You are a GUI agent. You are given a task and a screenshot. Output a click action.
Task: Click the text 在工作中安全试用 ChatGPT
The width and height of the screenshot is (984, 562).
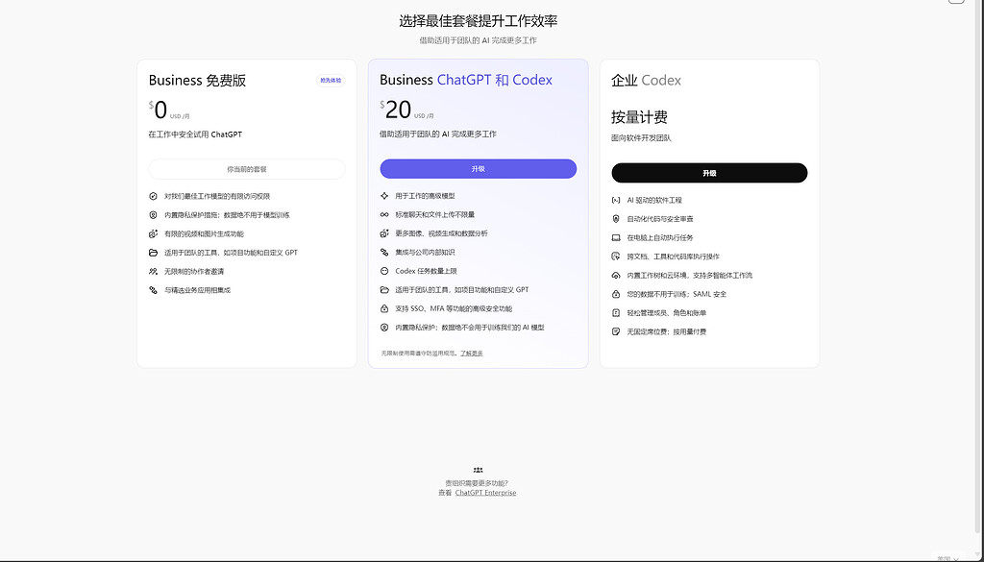click(195, 134)
